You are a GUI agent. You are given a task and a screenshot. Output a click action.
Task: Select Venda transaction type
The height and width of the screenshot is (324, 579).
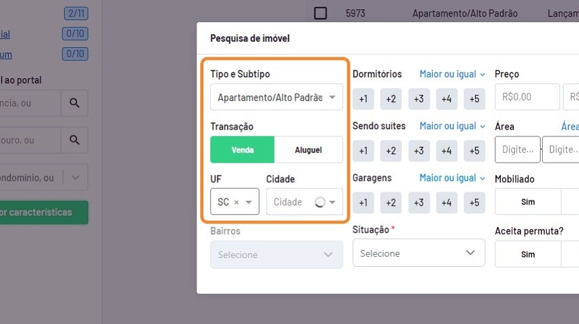coord(242,150)
